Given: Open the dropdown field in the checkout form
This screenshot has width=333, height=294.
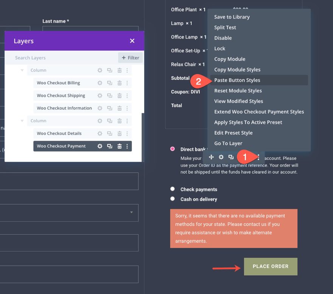Looking at the screenshot, I should coord(131,213).
